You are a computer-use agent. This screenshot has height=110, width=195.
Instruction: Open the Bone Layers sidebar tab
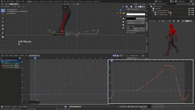pyautogui.click(x=147, y=40)
